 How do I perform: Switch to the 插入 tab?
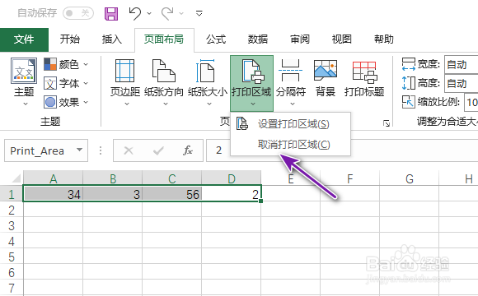[x=111, y=39]
